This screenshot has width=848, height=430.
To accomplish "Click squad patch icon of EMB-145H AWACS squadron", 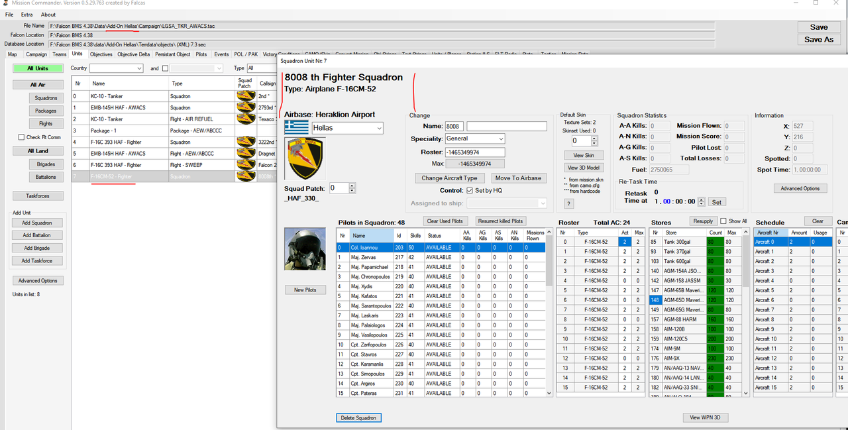I will [246, 107].
